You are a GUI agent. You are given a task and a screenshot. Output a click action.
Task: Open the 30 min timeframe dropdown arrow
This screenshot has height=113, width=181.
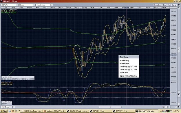pyautogui.click(x=34, y=5)
